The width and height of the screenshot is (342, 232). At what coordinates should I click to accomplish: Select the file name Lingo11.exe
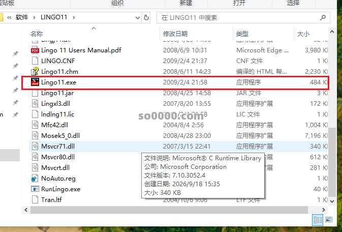[58, 82]
